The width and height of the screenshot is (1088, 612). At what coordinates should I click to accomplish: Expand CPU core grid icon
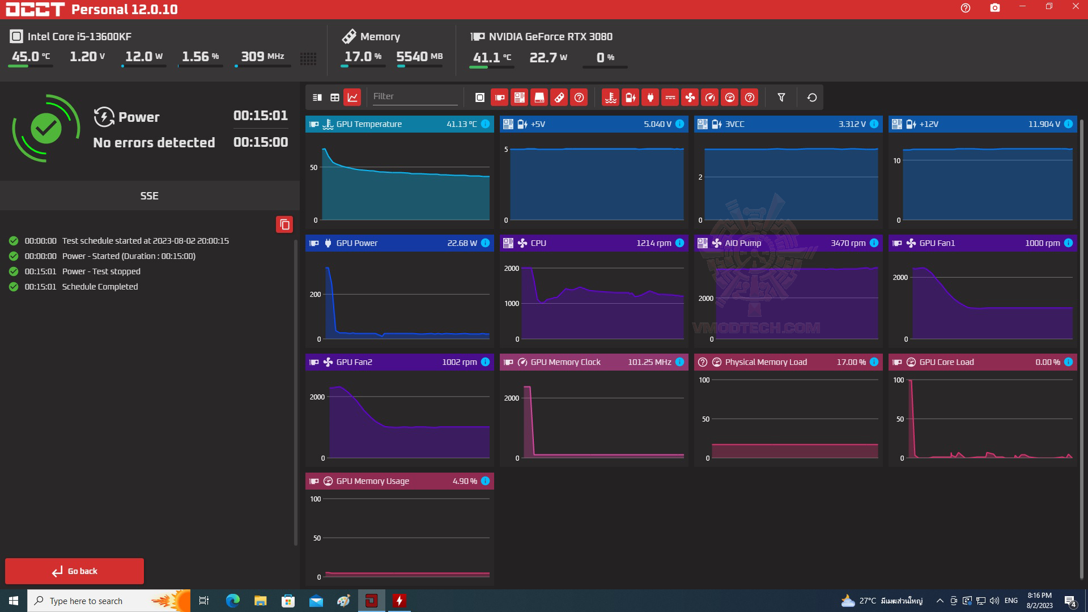point(308,58)
